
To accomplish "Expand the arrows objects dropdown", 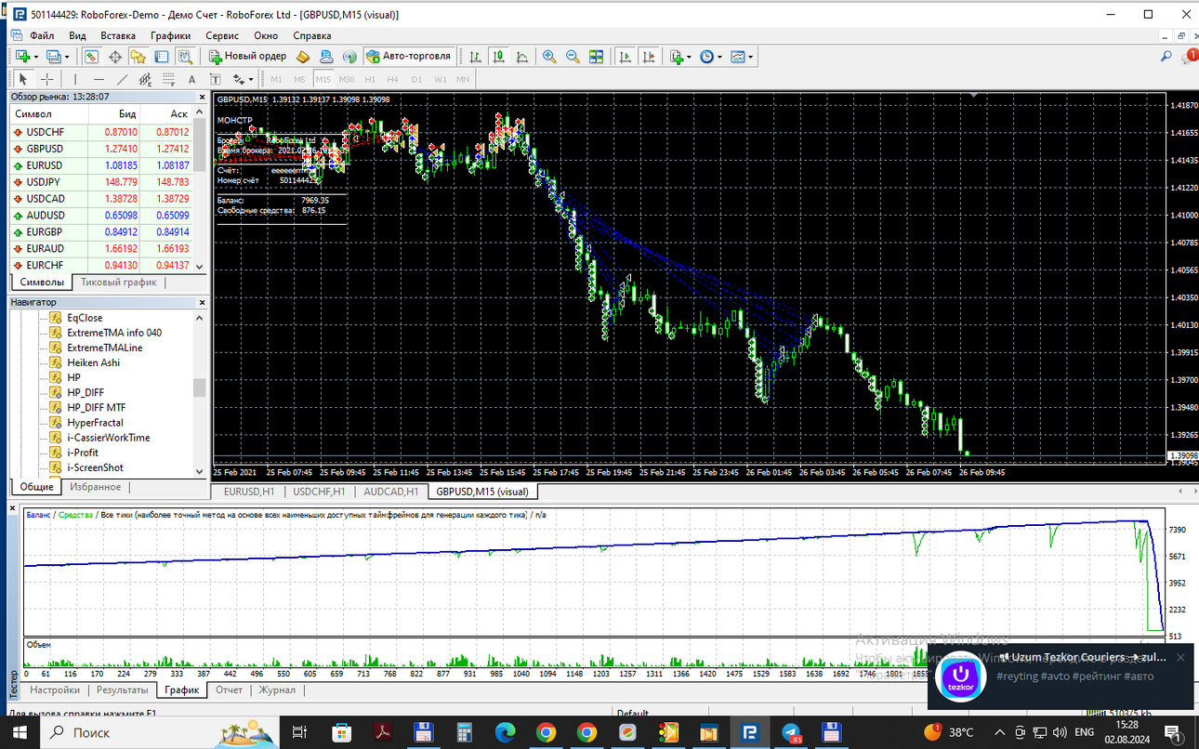I will pos(250,79).
